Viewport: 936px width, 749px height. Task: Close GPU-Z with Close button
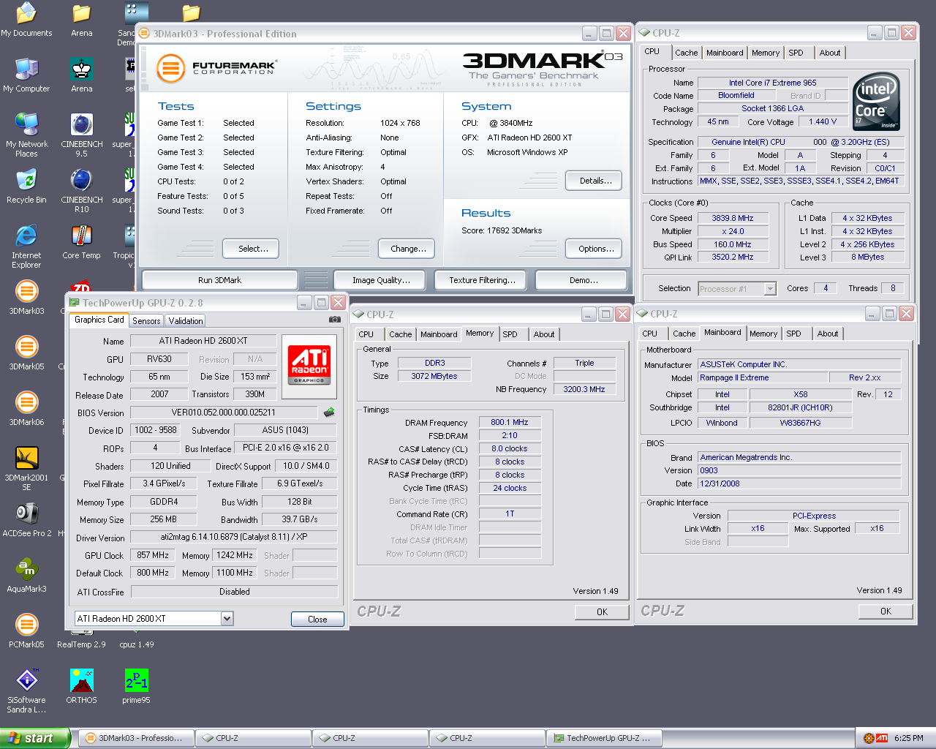317,620
